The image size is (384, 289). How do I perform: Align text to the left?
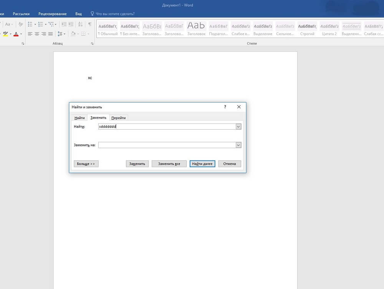pos(30,34)
